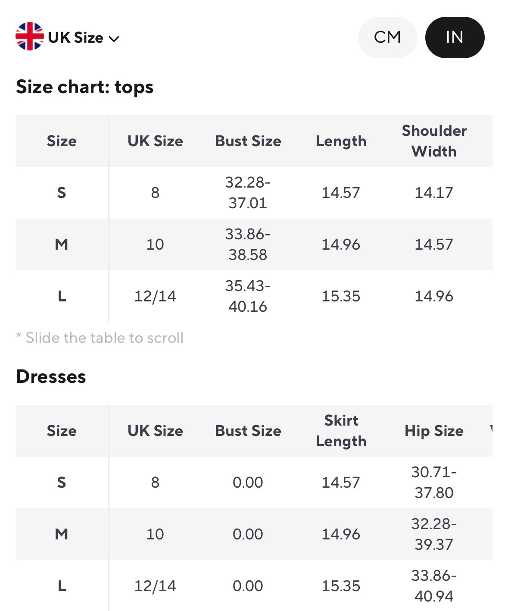The width and height of the screenshot is (508, 611).
Task: Click bust size 32.28-37.01 cell
Action: (x=248, y=193)
